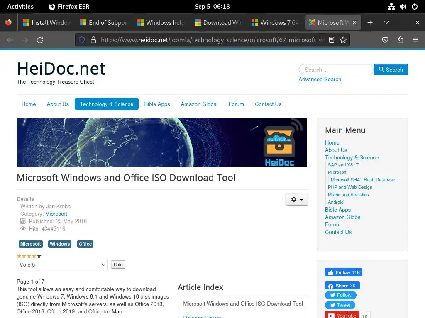Open Amazon Global in top navigation
The image size is (425, 318).
point(199,104)
